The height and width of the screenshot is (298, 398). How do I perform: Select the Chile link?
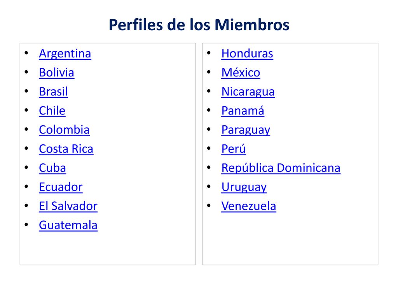52,111
